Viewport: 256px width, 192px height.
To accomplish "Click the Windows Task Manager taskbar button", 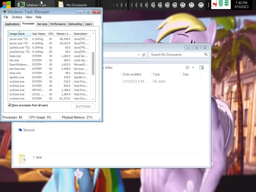I will pos(35,5).
